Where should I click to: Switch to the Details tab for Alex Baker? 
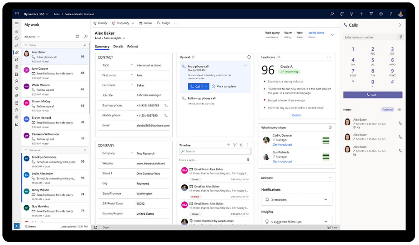click(x=118, y=46)
